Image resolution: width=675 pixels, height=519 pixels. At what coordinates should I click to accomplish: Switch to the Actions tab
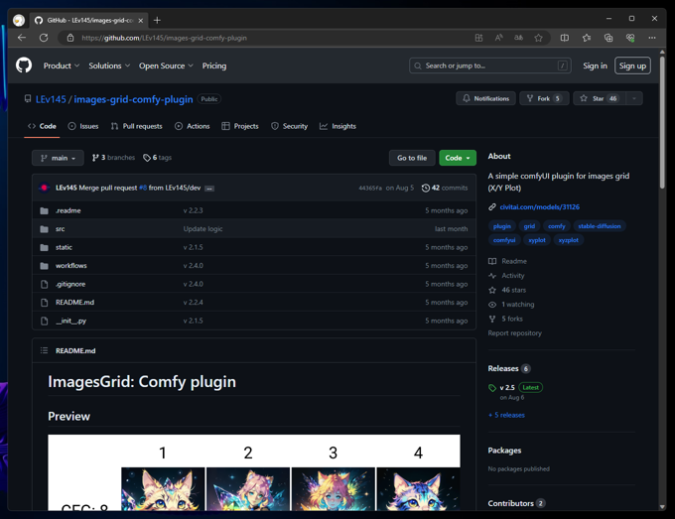(192, 126)
